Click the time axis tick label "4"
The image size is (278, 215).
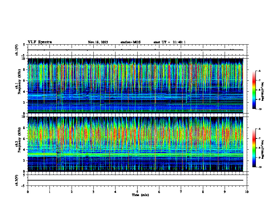click(115, 192)
